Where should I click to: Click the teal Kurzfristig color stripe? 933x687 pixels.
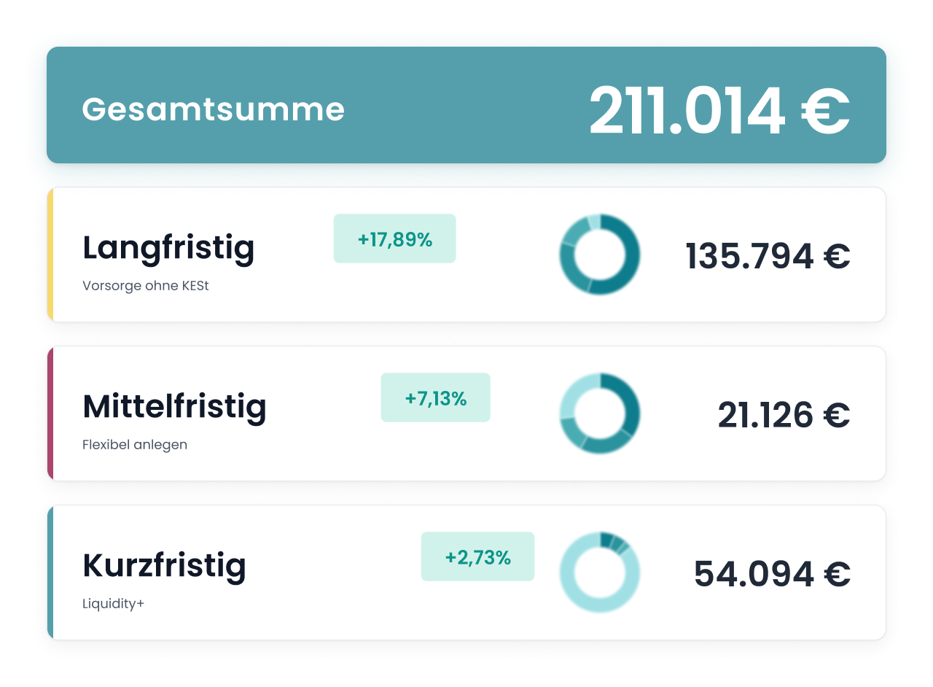coord(50,572)
